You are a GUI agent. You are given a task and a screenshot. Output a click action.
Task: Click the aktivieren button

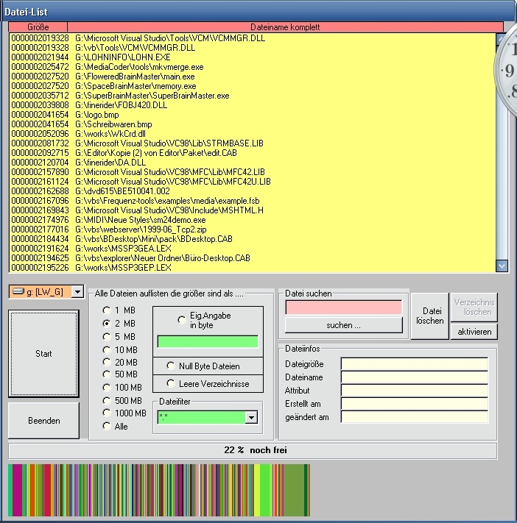tap(474, 332)
